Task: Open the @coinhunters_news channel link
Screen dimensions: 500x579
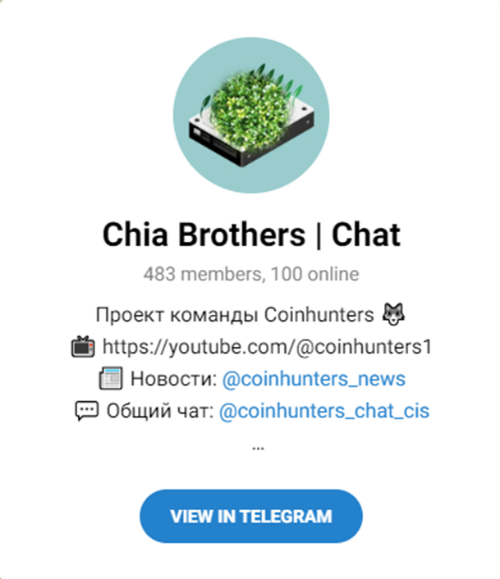Action: pyautogui.click(x=314, y=379)
